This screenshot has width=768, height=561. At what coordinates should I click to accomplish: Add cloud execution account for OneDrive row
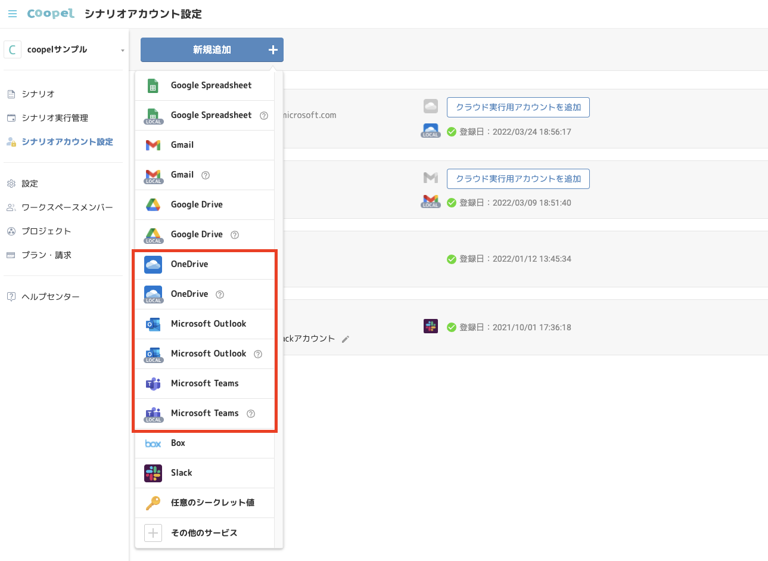click(518, 107)
